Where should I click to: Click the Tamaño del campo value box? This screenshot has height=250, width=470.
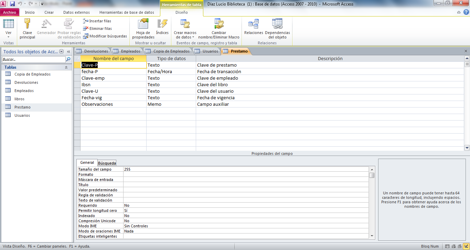point(246,169)
